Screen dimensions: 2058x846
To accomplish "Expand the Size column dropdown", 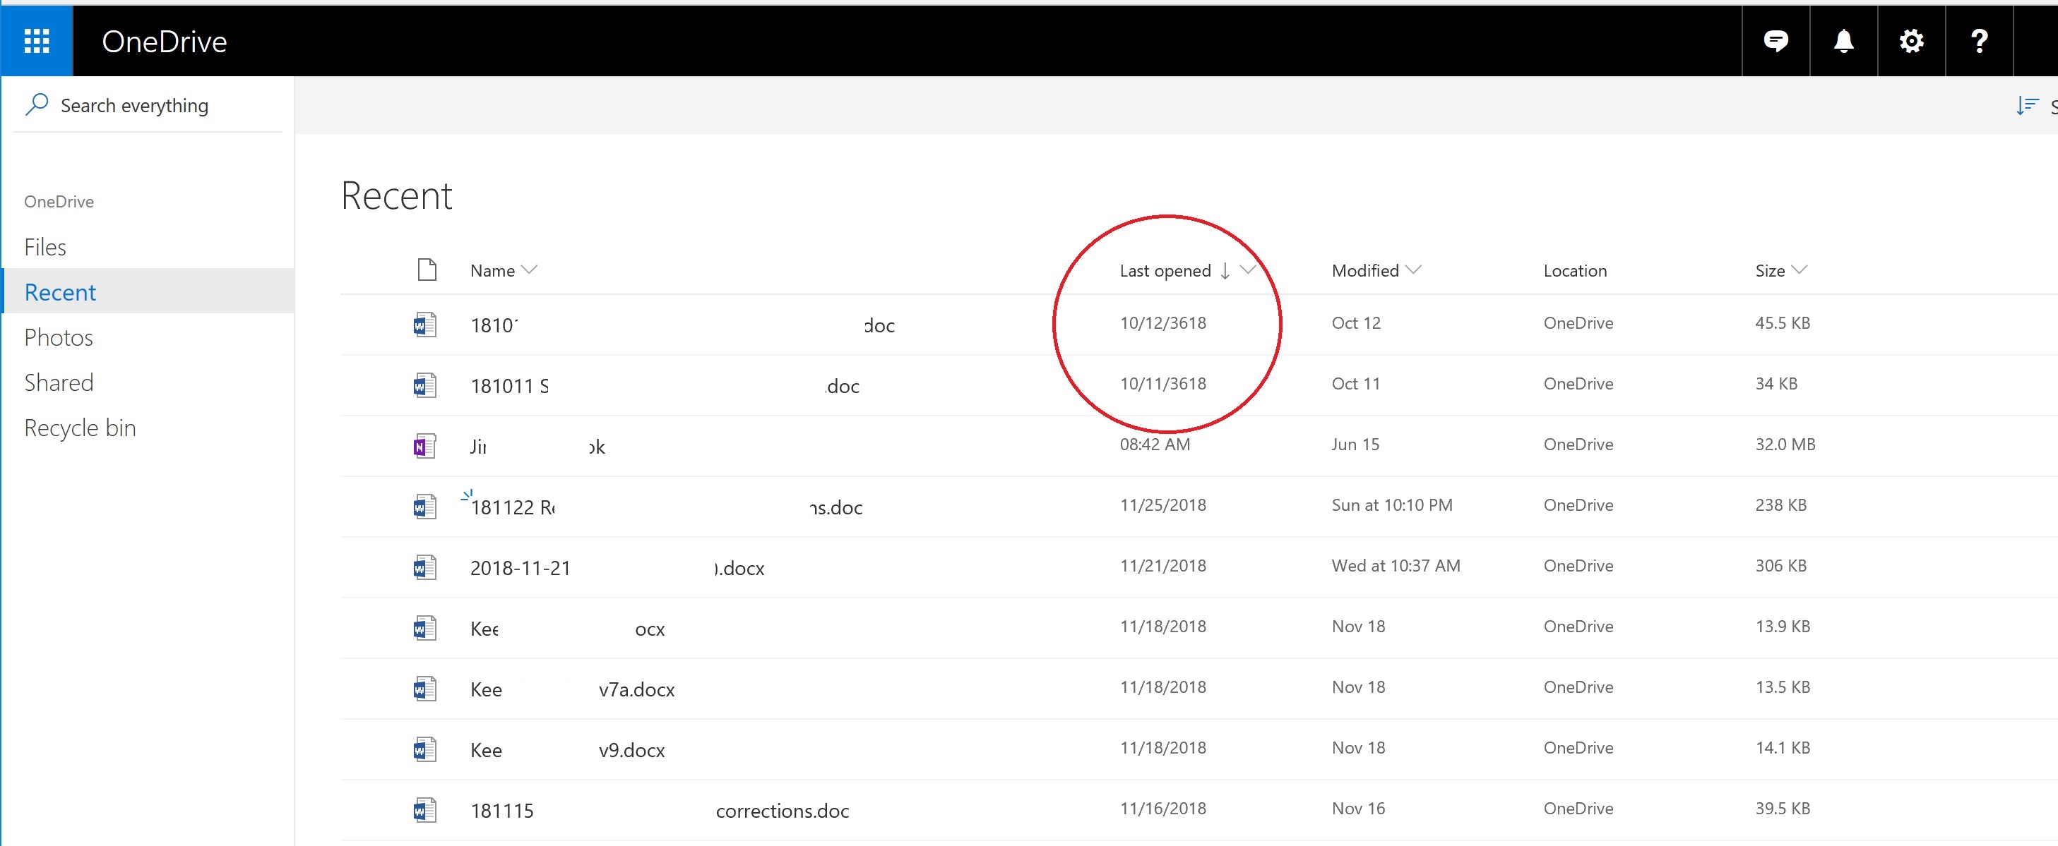I will pyautogui.click(x=1799, y=270).
